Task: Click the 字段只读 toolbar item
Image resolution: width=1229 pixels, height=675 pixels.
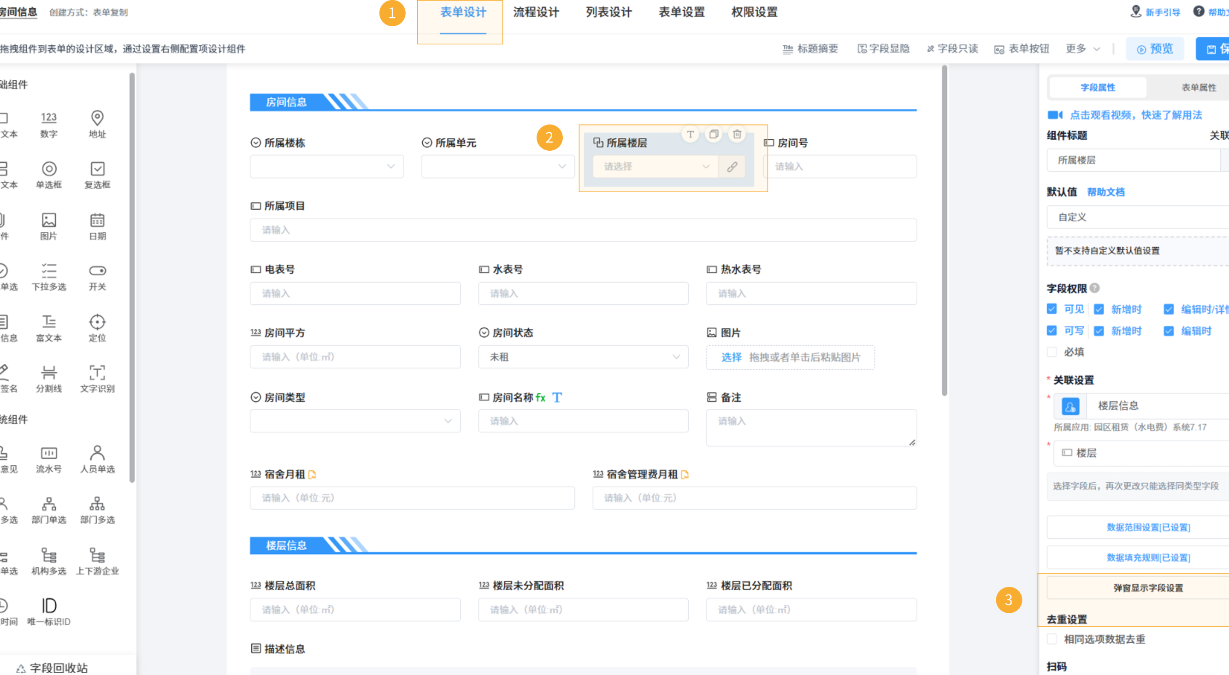Action: (x=952, y=49)
